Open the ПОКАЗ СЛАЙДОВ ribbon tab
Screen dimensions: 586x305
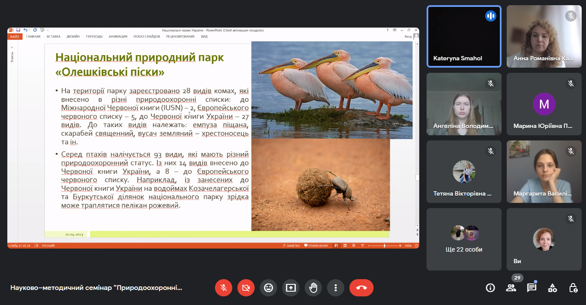pos(146,37)
